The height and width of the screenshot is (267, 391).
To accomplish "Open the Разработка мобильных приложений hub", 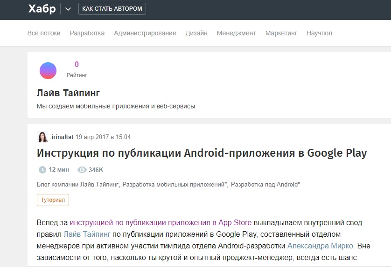I will point(175,185).
